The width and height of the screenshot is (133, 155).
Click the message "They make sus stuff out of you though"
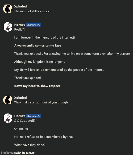[41, 102]
